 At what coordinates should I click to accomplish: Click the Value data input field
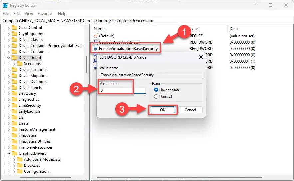122,90
